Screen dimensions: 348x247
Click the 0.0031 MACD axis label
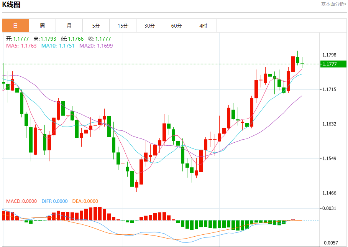(330, 208)
